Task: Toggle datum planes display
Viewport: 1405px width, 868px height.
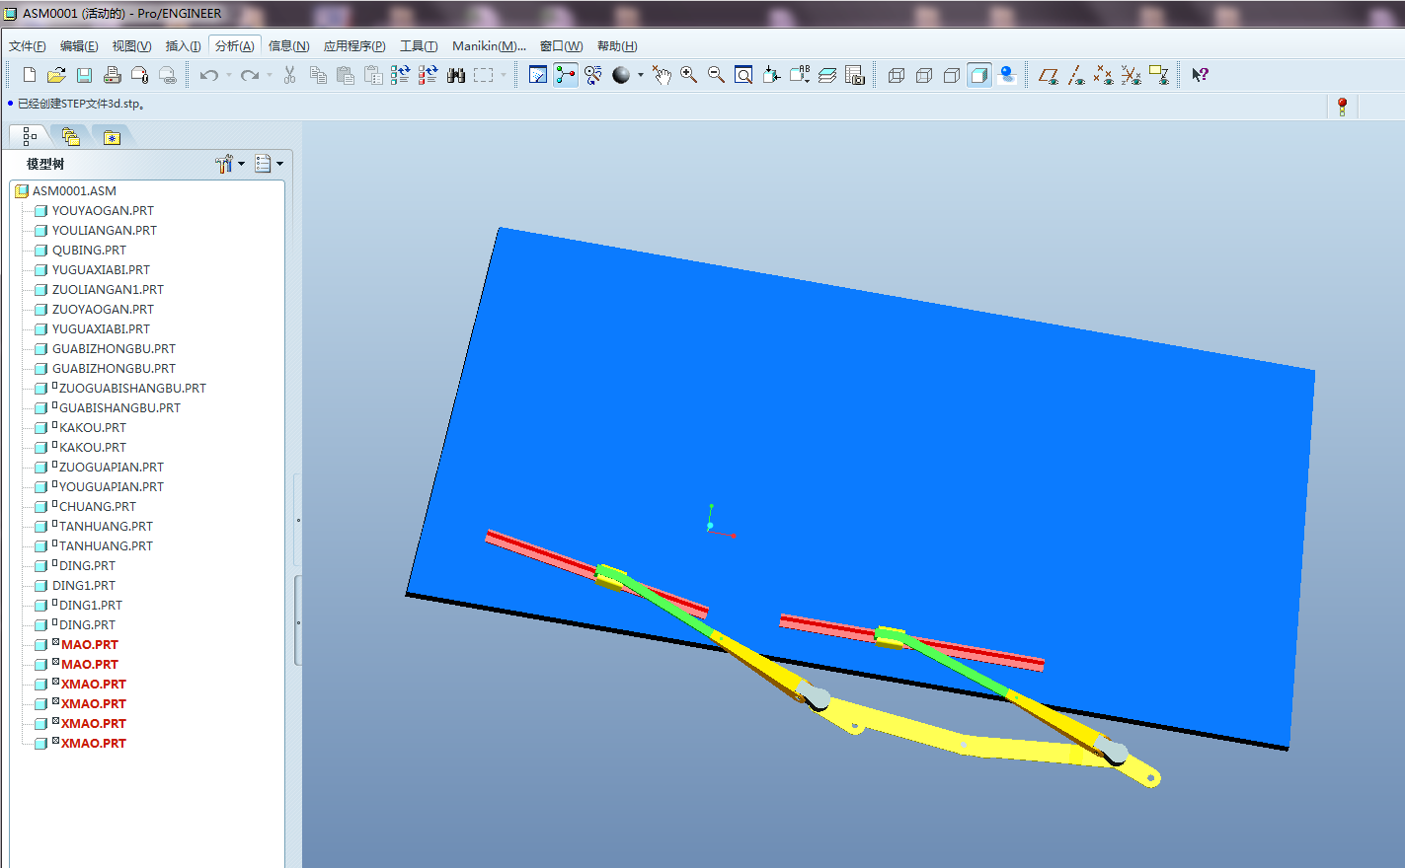Action: pyautogui.click(x=1049, y=75)
